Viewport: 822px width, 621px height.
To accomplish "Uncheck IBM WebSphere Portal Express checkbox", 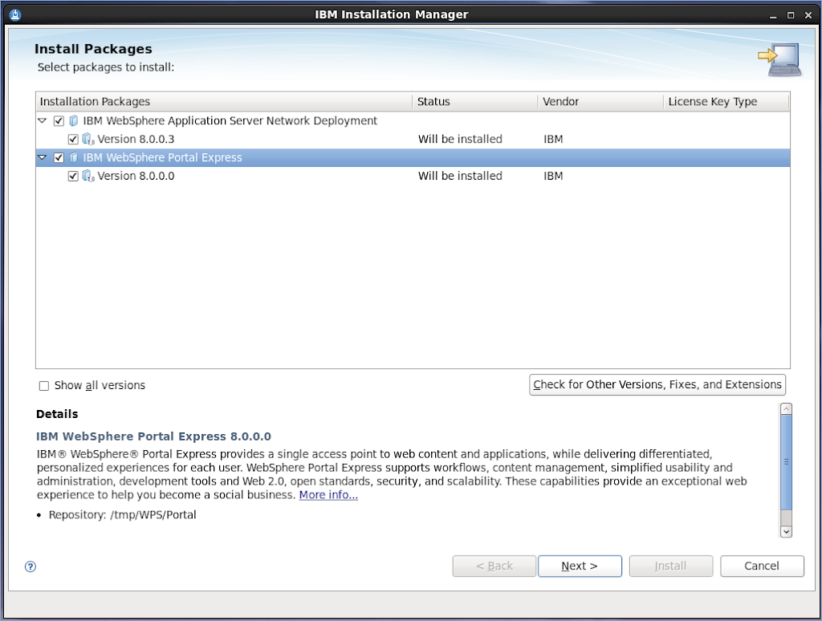I will pyautogui.click(x=59, y=158).
